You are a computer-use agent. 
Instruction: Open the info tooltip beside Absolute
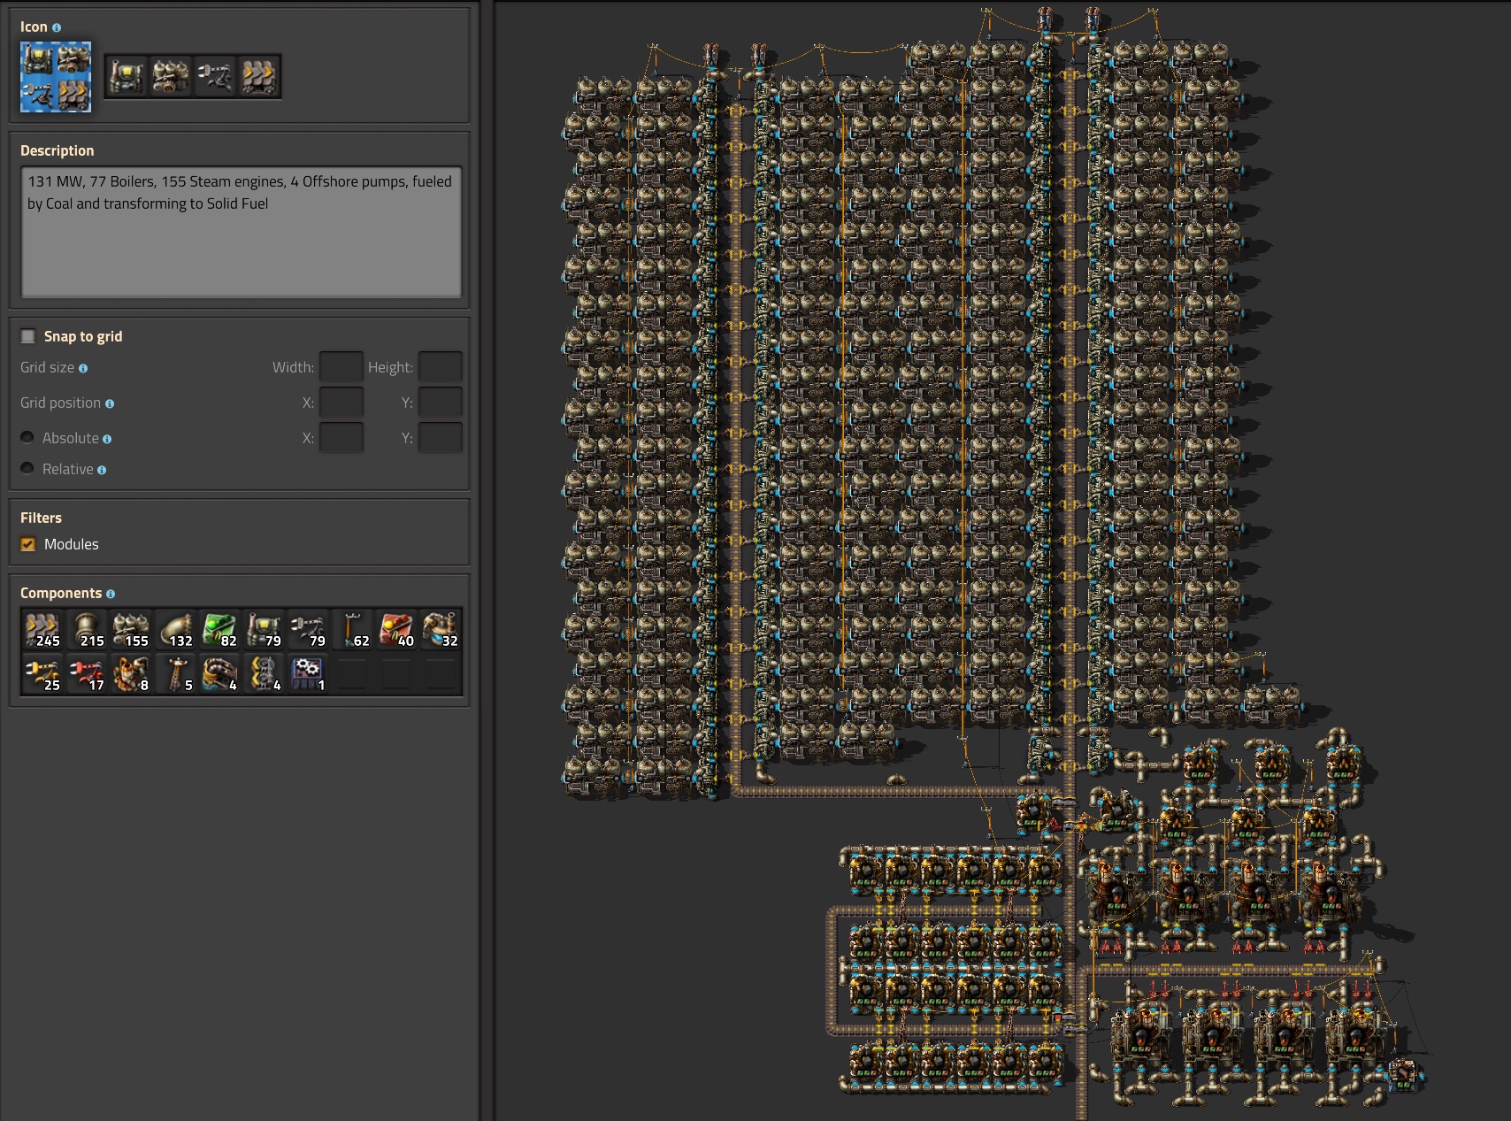[x=107, y=439]
